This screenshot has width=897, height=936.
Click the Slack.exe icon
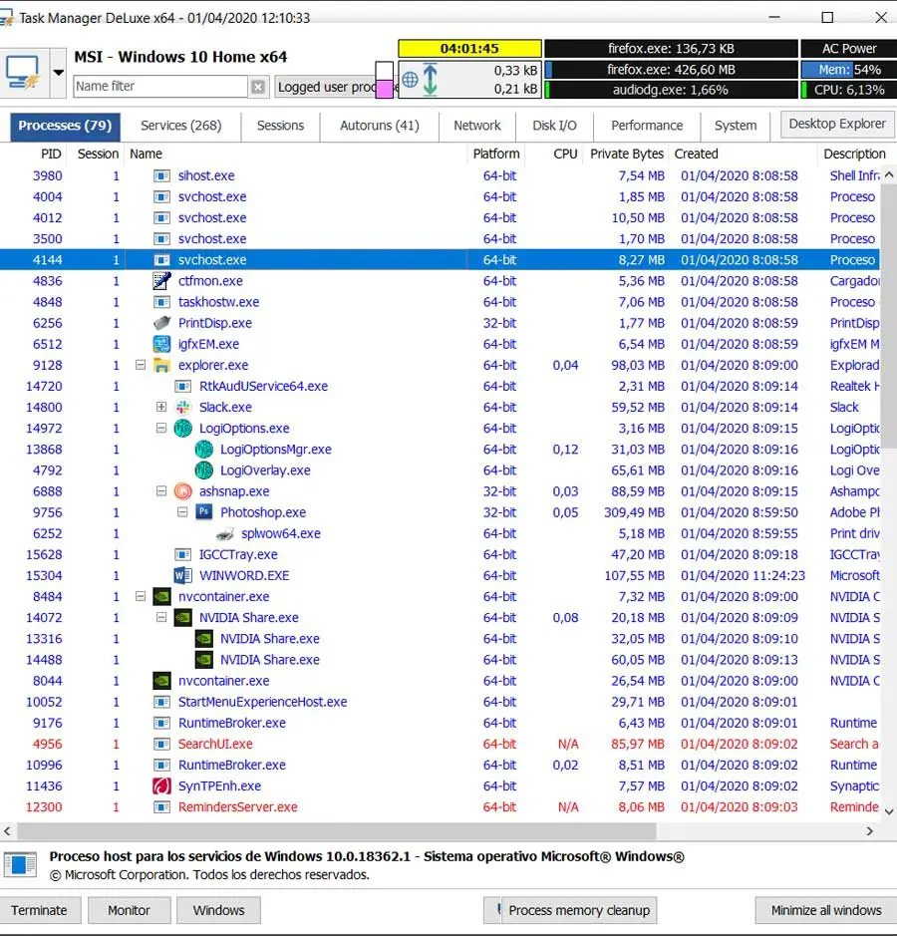pos(182,407)
